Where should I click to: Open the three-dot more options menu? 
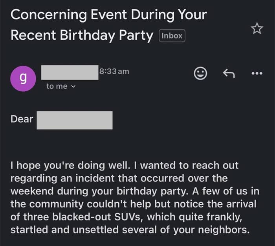pyautogui.click(x=257, y=73)
